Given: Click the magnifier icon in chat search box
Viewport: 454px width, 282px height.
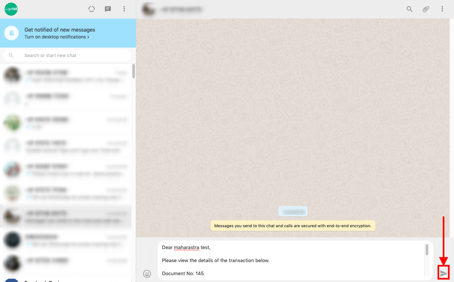Looking at the screenshot, I should tap(11, 55).
